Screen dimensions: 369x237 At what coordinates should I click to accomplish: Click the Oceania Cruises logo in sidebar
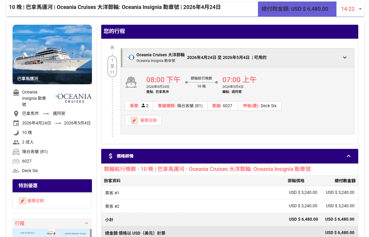pos(73,98)
